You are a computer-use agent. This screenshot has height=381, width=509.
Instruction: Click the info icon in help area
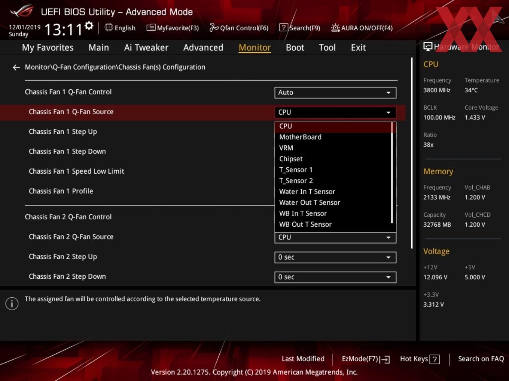point(12,303)
